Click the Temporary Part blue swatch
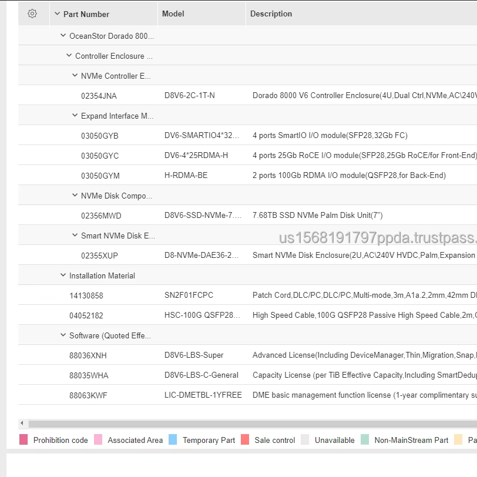The image size is (477, 477). tap(173, 439)
